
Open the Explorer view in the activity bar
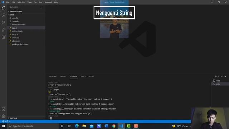[4, 8]
